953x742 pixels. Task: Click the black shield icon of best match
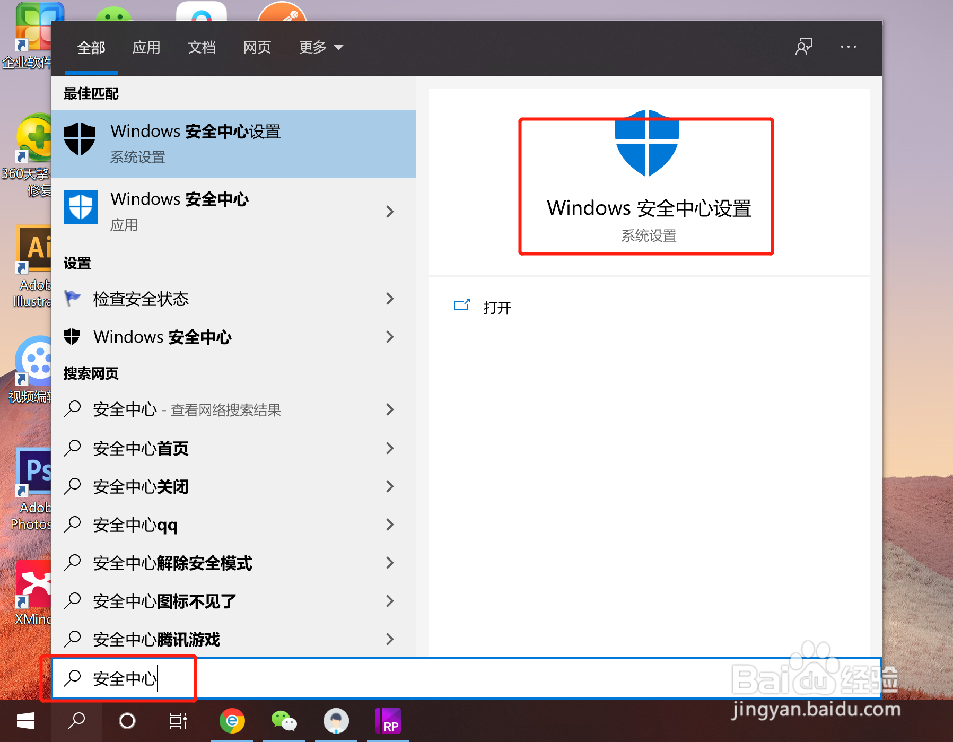coord(80,139)
